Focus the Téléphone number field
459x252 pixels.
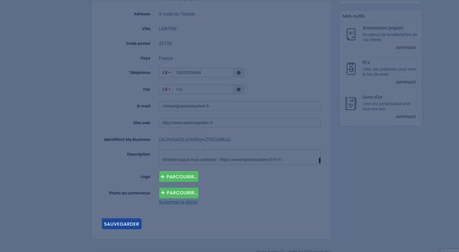[x=203, y=73]
